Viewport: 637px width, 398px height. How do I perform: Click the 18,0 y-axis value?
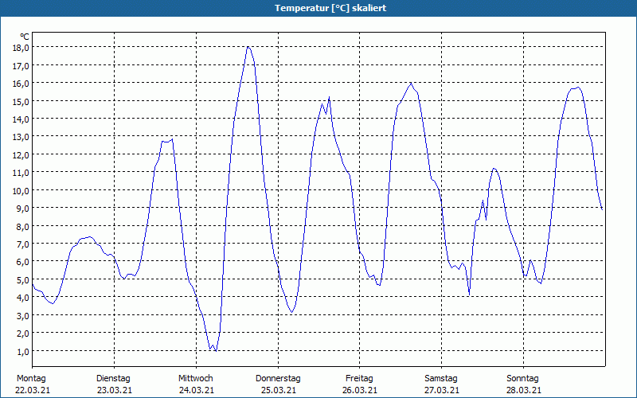[21, 47]
